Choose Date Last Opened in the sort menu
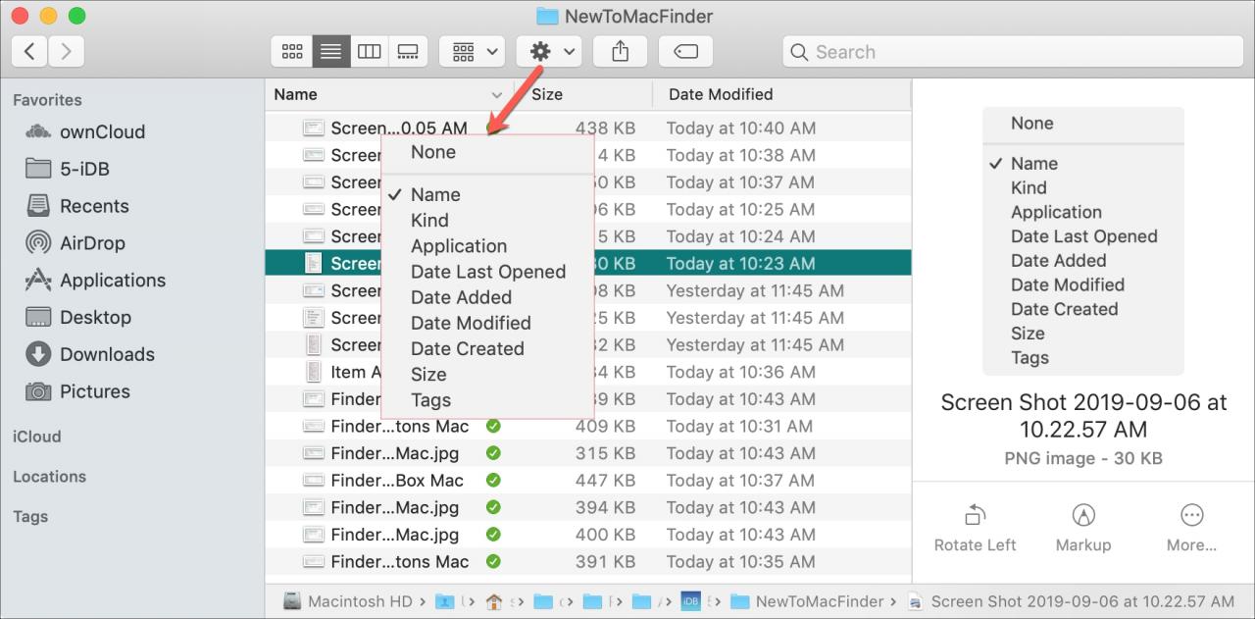1255x619 pixels. [x=487, y=272]
